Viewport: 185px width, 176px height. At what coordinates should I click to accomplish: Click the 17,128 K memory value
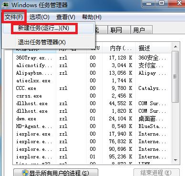coord(121,58)
